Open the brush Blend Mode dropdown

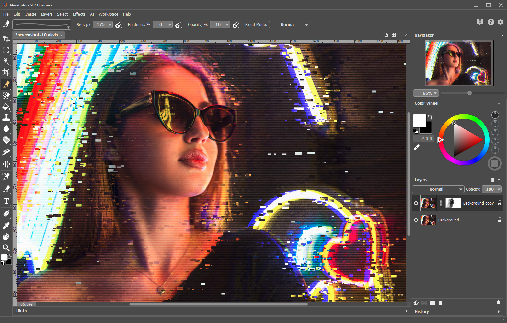pyautogui.click(x=289, y=25)
